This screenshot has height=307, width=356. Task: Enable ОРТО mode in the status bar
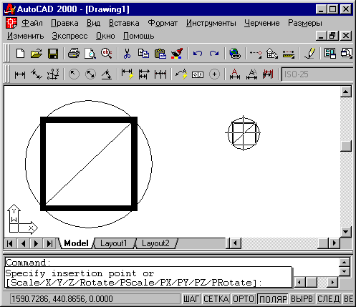tap(244, 298)
